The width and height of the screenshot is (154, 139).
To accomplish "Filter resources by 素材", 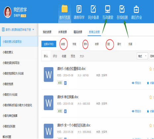I will [x=119, y=44].
